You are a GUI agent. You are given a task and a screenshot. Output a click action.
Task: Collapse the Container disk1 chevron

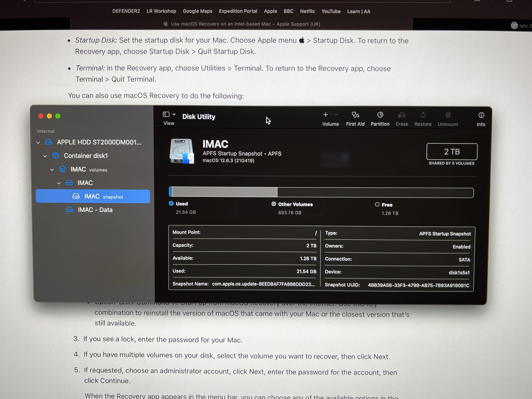point(45,156)
